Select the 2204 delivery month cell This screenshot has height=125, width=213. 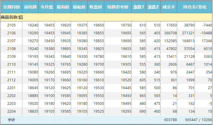pyautogui.click(x=11, y=111)
